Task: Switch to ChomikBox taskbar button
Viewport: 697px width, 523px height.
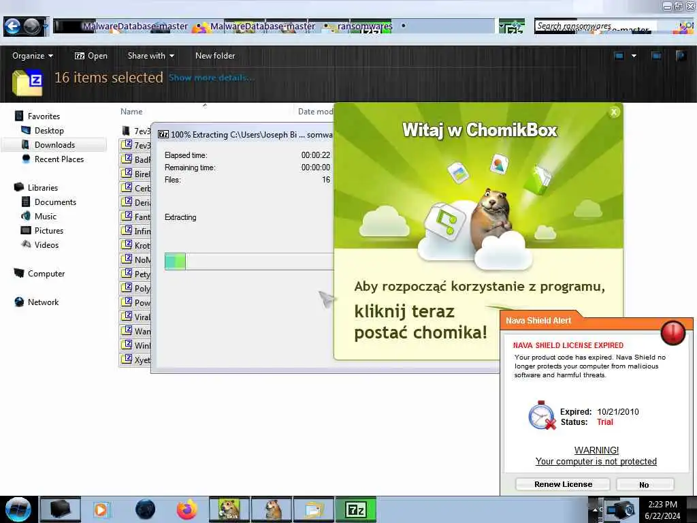Action: click(x=230, y=509)
